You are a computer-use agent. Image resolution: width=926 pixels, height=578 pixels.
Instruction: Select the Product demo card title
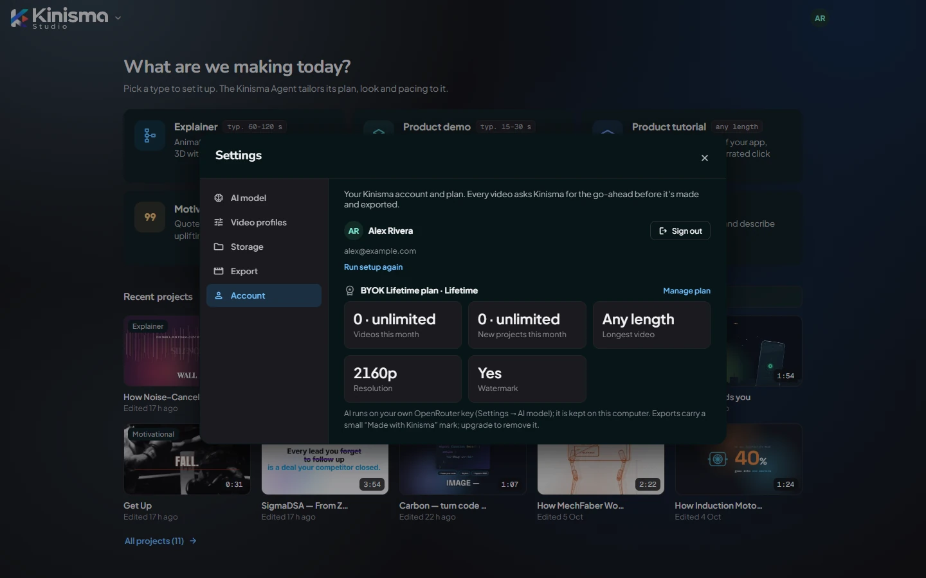point(437,127)
